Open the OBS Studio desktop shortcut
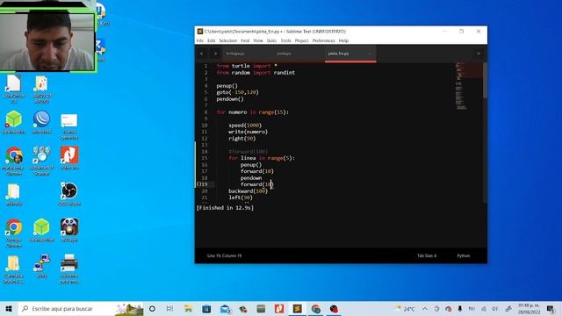 (x=69, y=195)
